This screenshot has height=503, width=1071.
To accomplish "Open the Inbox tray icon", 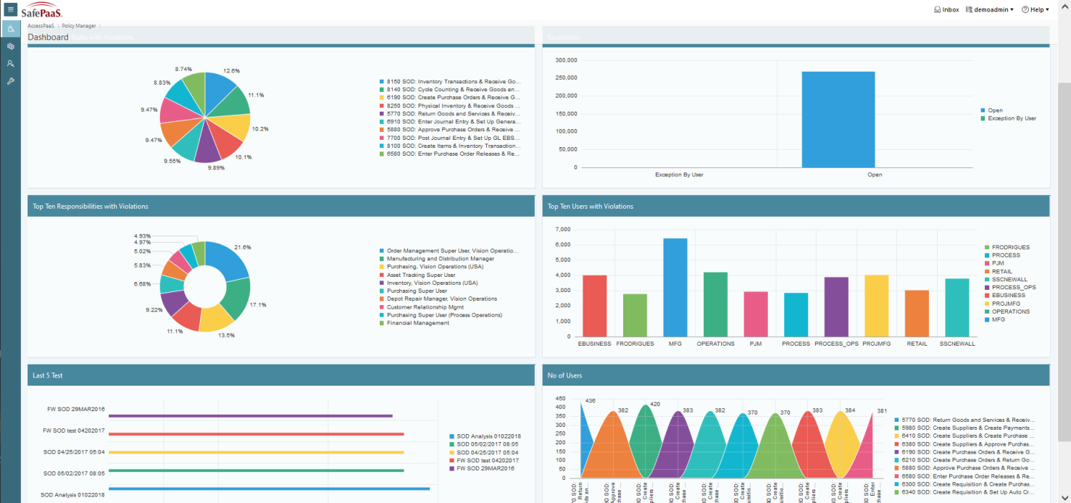I will coord(938,10).
